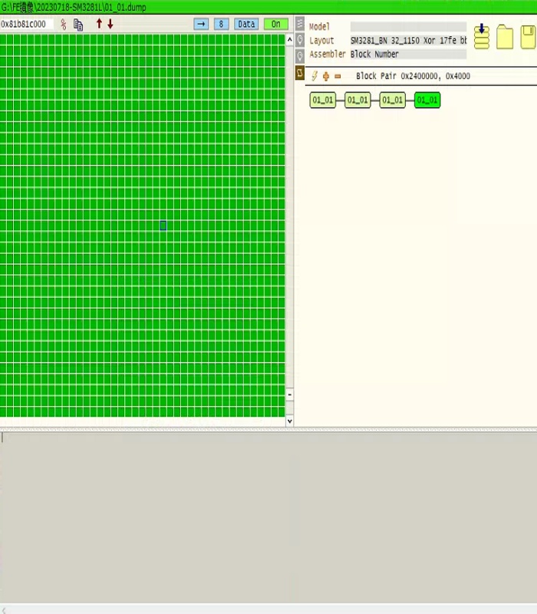This screenshot has height=614, width=537.
Task: Click the top wavy-lines sidebar tab icon
Action: [x=300, y=24]
